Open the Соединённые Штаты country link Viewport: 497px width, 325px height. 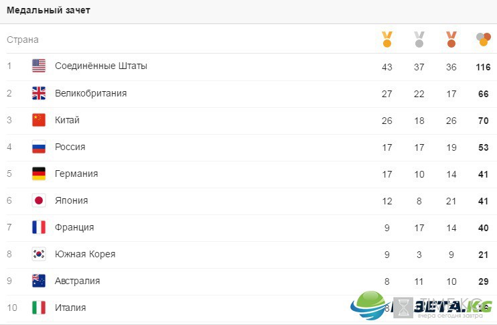coord(100,66)
